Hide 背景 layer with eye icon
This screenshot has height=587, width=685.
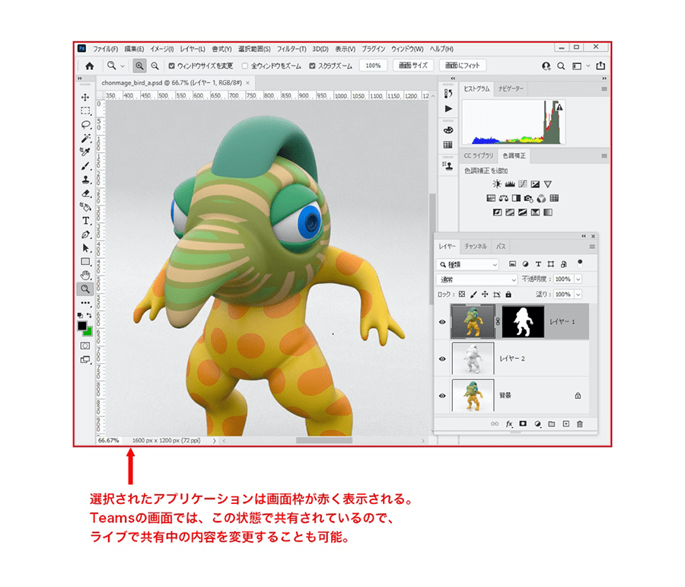[442, 396]
